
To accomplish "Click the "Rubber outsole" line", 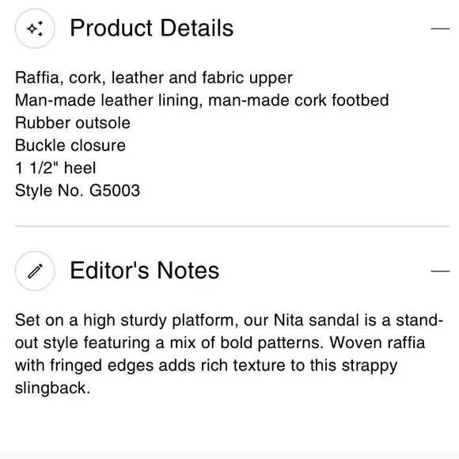I will (73, 123).
